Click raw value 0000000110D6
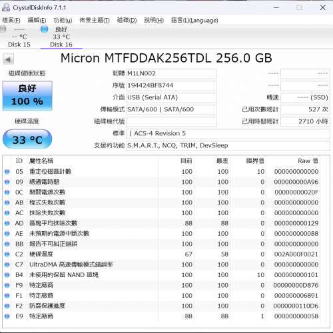 point(296,306)
